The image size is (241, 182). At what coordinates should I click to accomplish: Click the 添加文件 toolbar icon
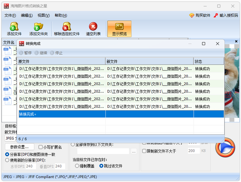click(x=14, y=26)
